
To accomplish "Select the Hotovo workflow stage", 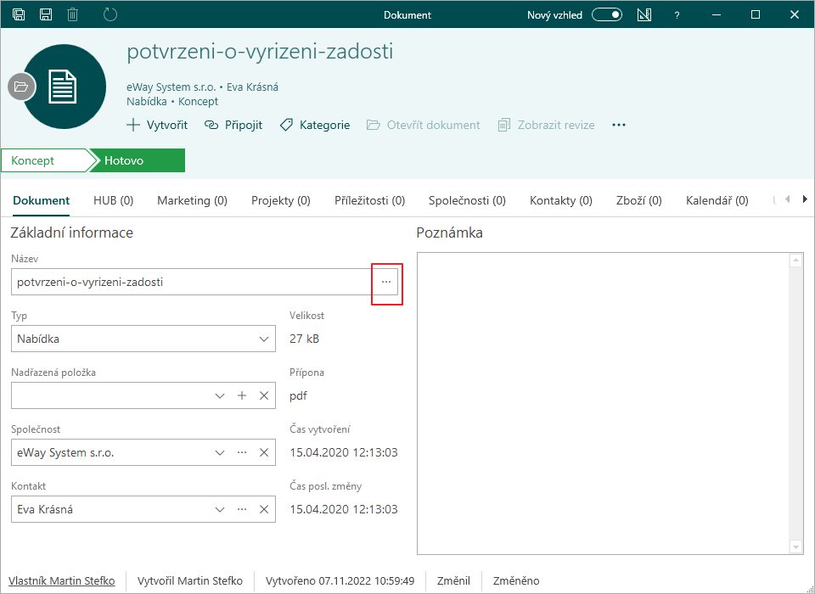I will (x=138, y=160).
